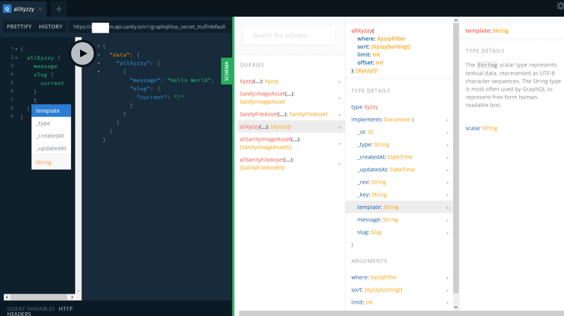The width and height of the screenshot is (564, 316).
Task: Expand arrow beside allSanityImageAsset(...) query
Action: tap(340, 144)
